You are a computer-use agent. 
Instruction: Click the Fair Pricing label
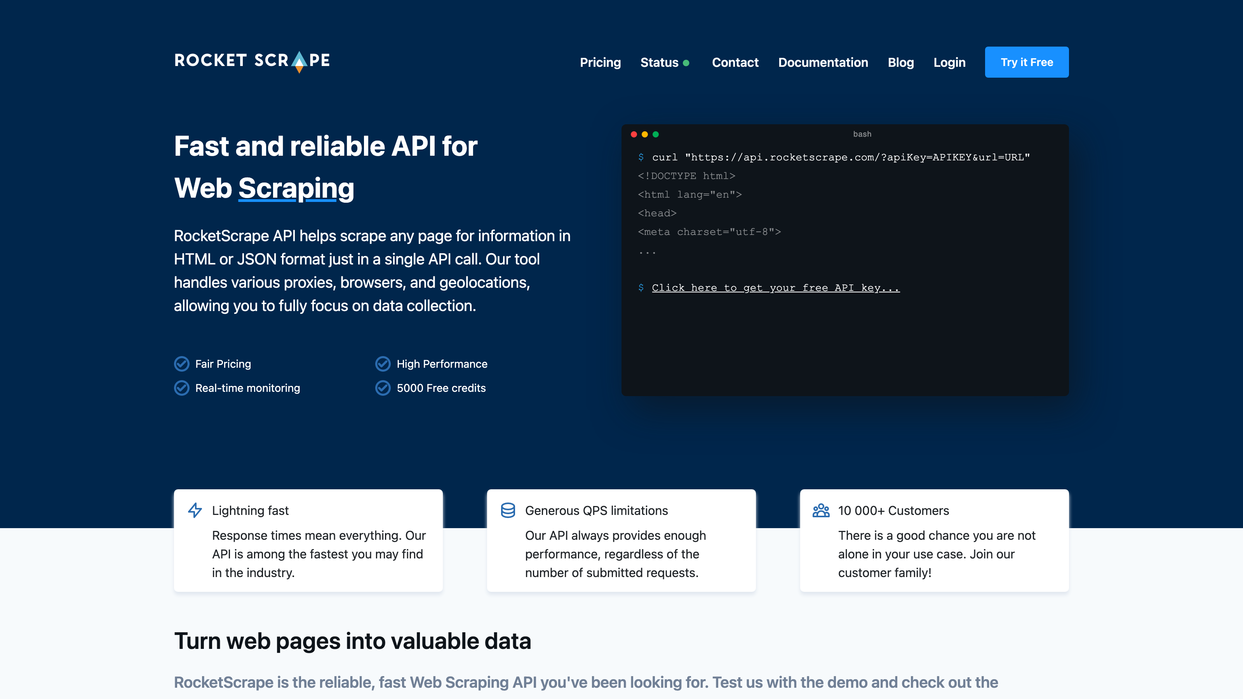click(x=223, y=364)
